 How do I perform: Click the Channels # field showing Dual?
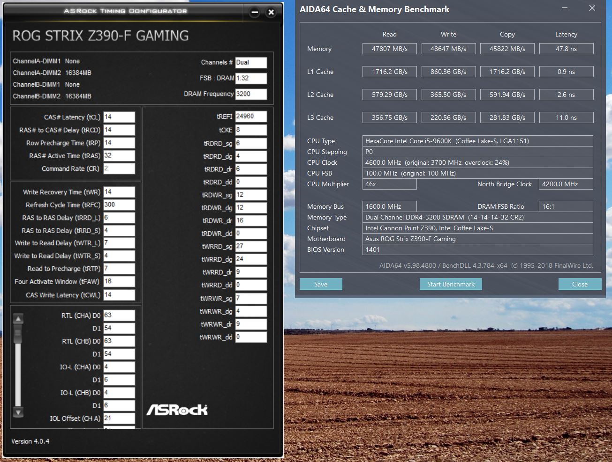251,62
